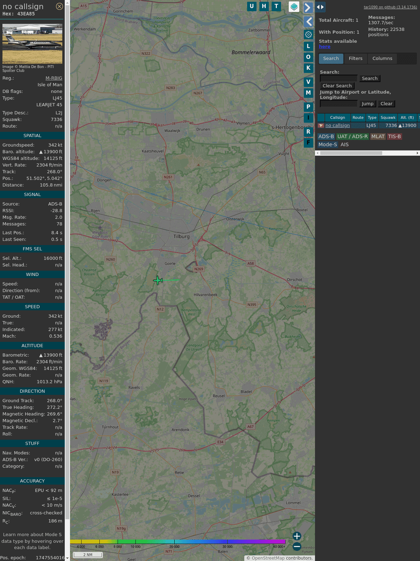Toggle the sidebar with double-arrow button
The image size is (420, 561).
tap(320, 7)
